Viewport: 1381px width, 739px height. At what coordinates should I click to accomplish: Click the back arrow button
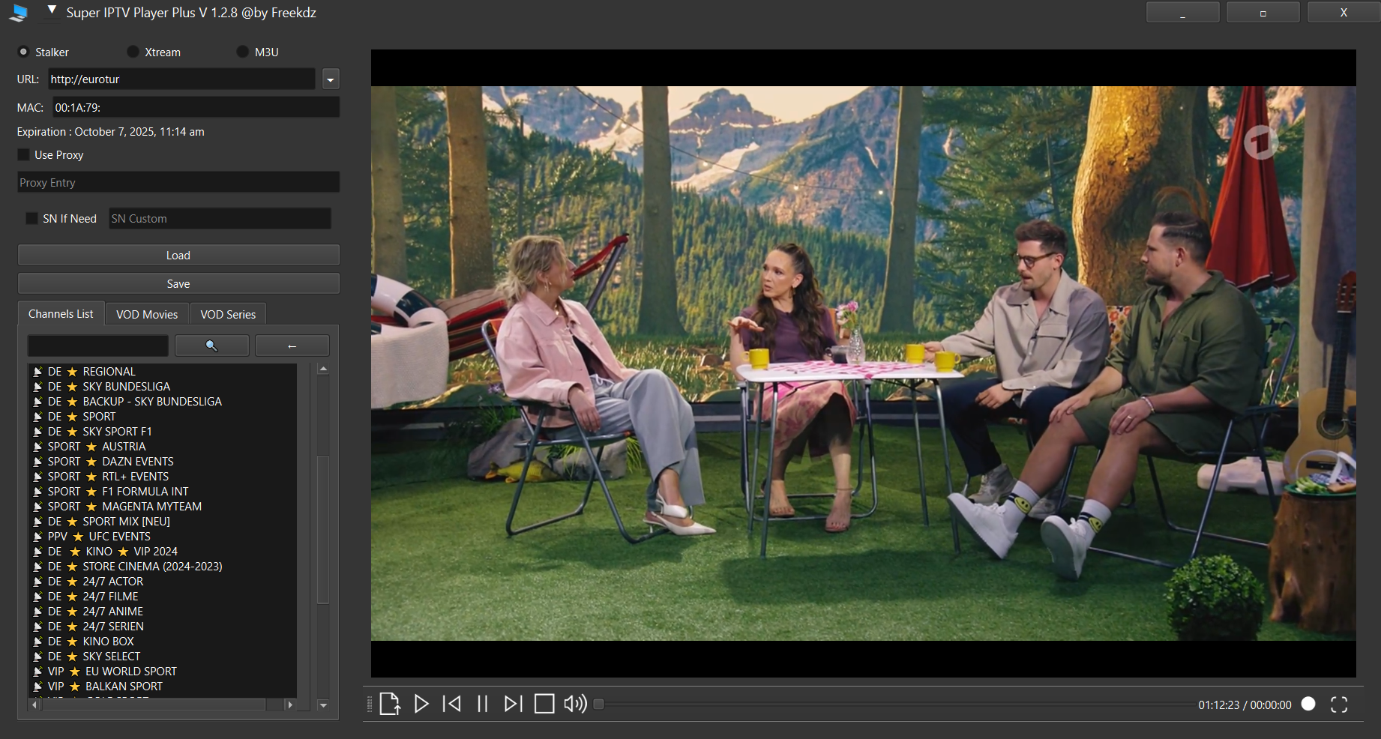[292, 346]
